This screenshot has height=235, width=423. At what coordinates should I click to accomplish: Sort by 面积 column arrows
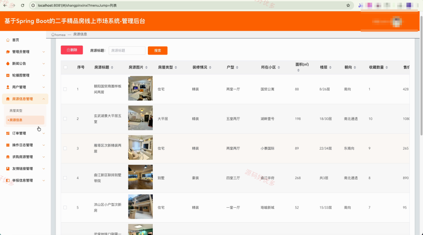point(298,70)
